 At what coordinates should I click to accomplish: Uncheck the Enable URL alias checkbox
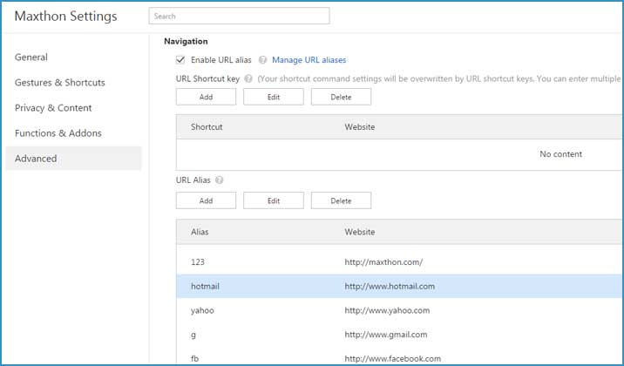[180, 60]
